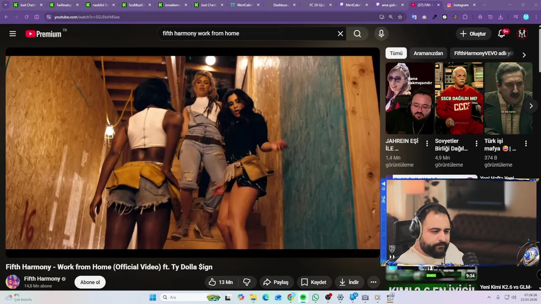Open options for Sovyetler Birliği video
541x304 pixels.
[476, 144]
